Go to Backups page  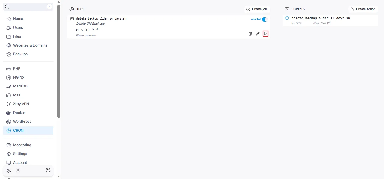20,54
